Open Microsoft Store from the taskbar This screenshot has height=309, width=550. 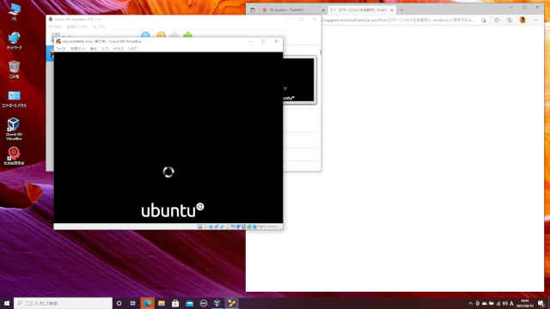(175, 303)
